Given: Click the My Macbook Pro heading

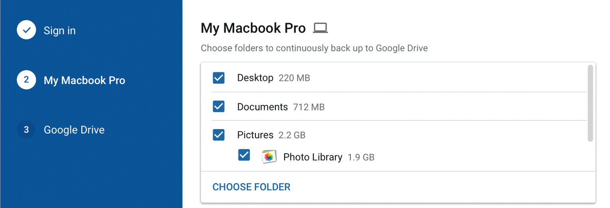Looking at the screenshot, I should pos(253,28).
